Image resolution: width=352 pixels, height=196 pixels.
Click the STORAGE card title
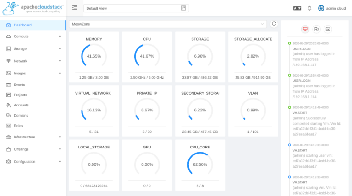click(x=200, y=39)
